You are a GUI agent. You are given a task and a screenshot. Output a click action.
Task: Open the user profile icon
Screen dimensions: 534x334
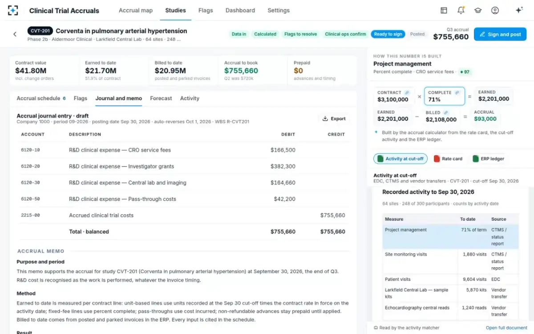tap(495, 10)
